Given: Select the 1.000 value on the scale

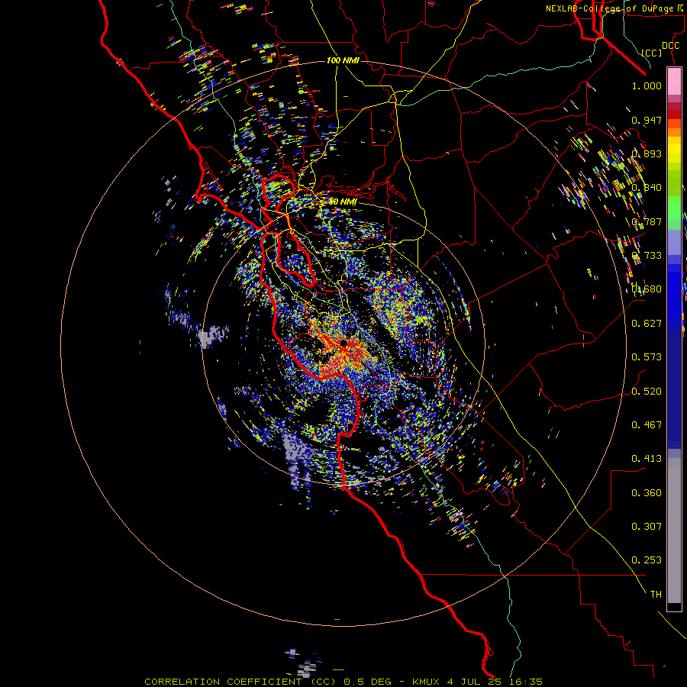Looking at the screenshot, I should (647, 85).
